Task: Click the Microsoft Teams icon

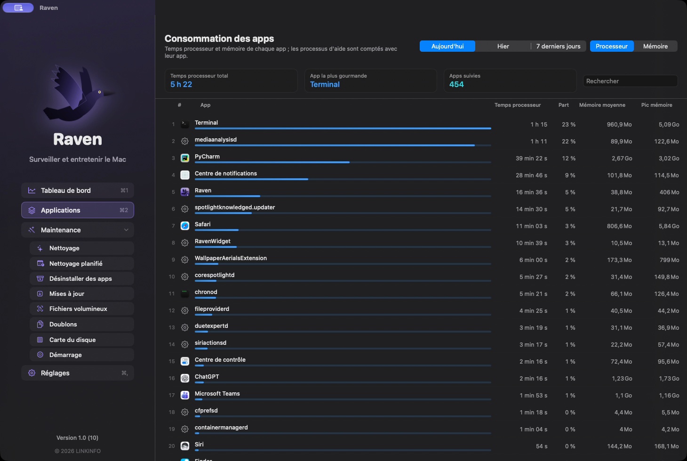Action: click(185, 395)
